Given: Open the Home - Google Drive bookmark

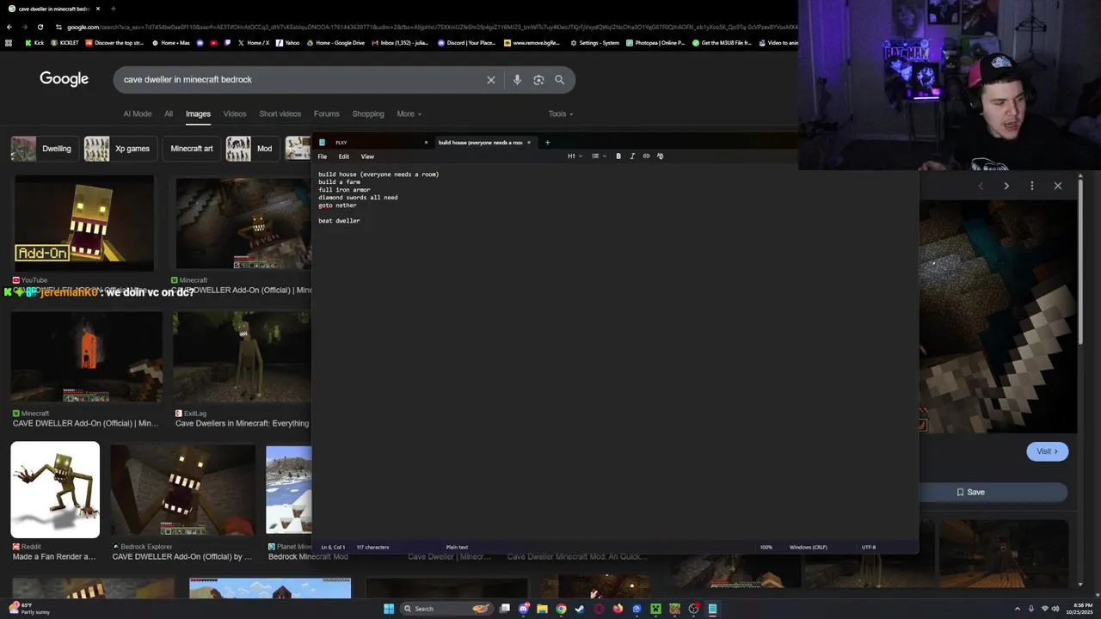Looking at the screenshot, I should [335, 43].
